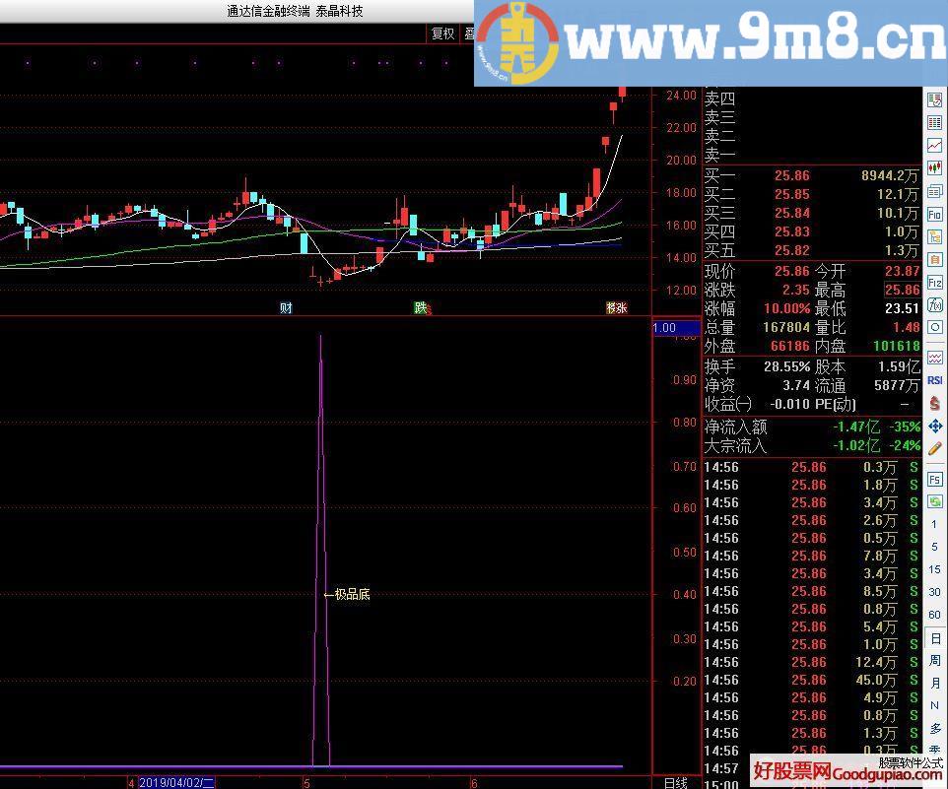Open the 复权 adjustment menu
948x789 pixels.
click(x=443, y=33)
